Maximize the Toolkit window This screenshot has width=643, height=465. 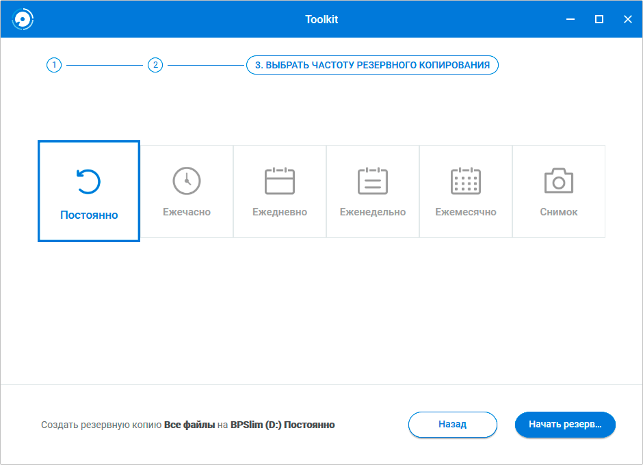[x=599, y=19]
